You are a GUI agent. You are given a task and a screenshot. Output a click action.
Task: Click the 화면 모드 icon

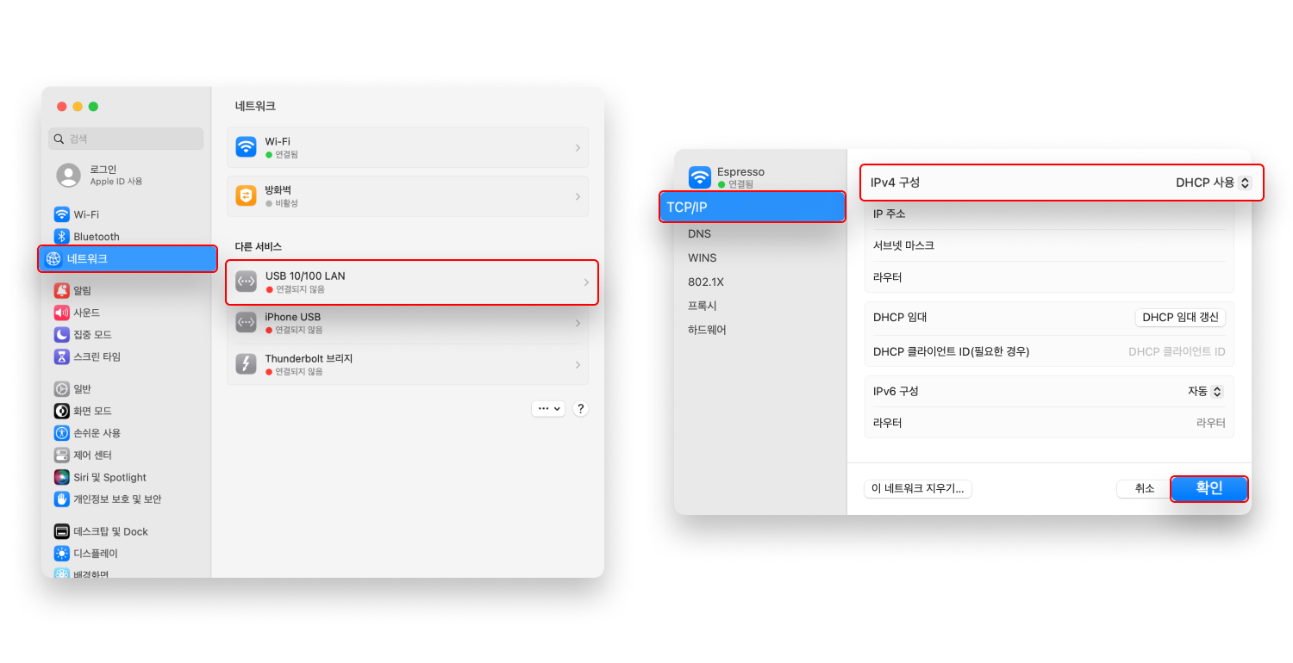pyautogui.click(x=61, y=411)
